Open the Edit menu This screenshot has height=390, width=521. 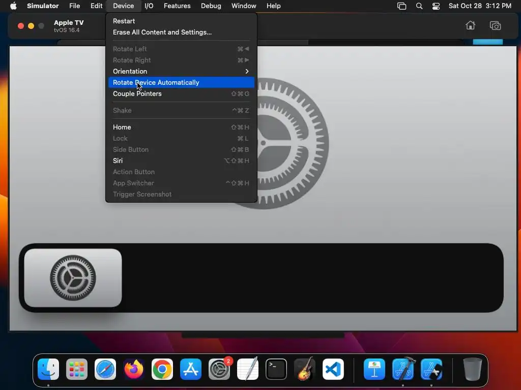(96, 6)
